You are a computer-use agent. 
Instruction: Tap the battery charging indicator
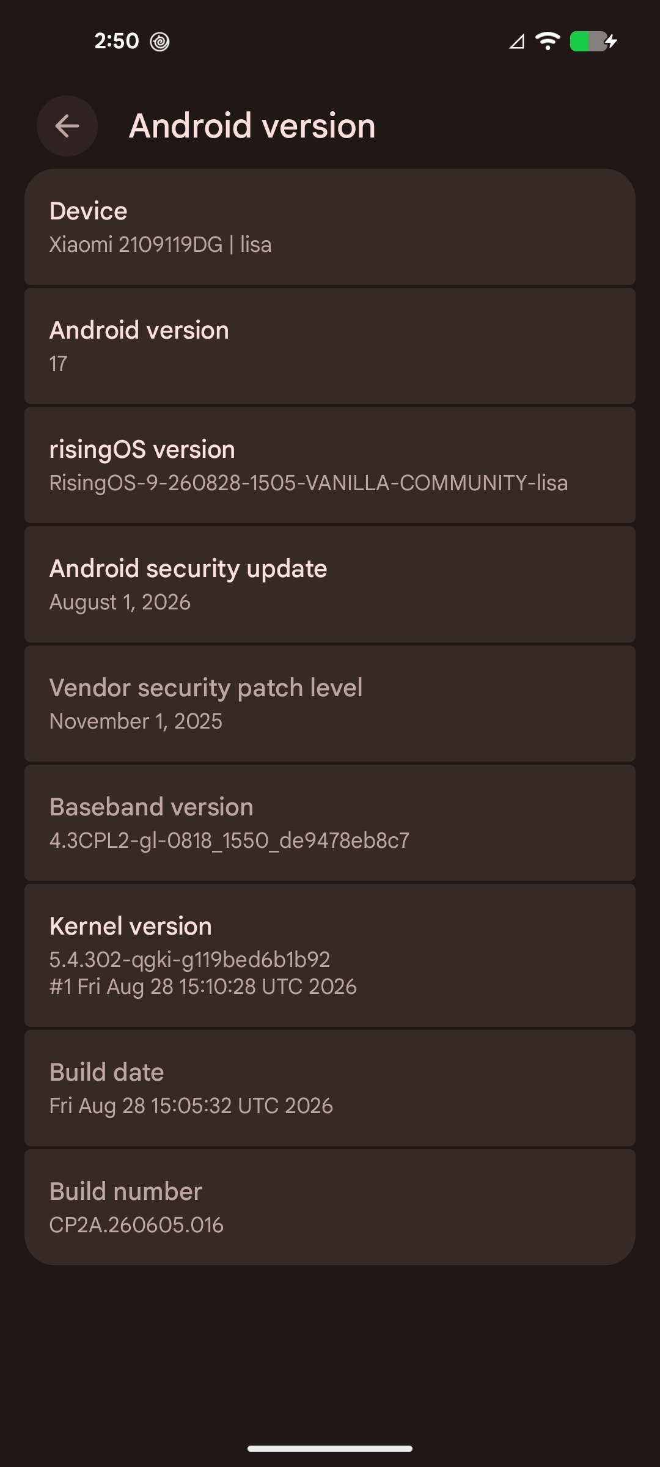593,41
